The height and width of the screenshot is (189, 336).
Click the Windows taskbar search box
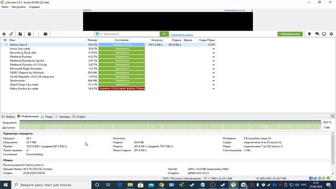51,185
